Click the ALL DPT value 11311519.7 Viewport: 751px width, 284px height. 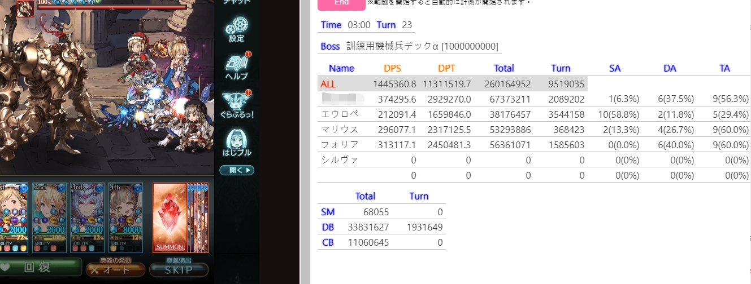[448, 84]
